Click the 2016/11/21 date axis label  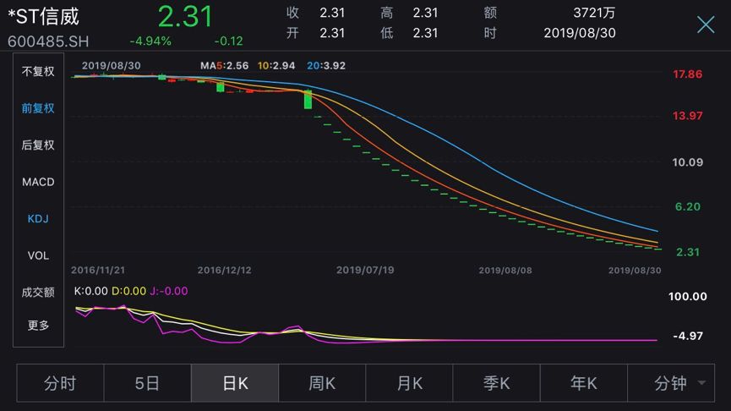tap(98, 270)
